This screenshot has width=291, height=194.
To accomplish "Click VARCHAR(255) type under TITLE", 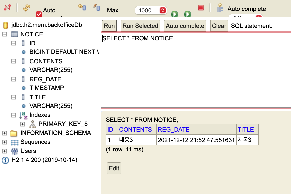I will (51, 106).
